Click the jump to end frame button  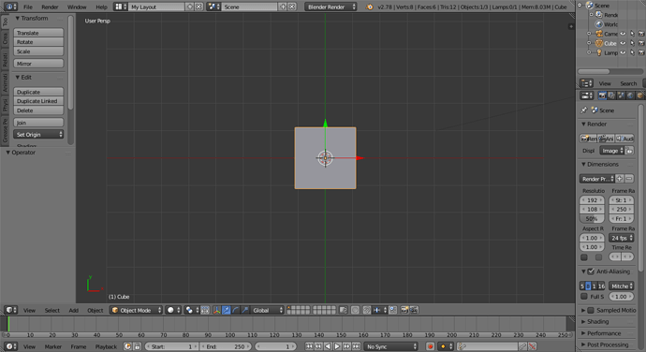(x=356, y=346)
